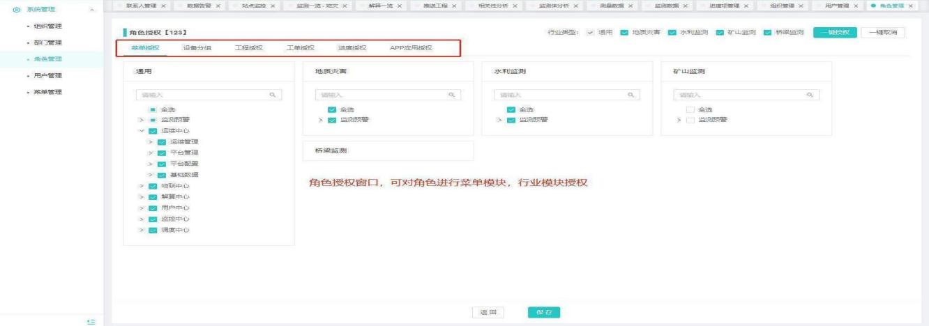
Task: Click the search icon in the 矿山监测 panel
Action: click(x=810, y=95)
